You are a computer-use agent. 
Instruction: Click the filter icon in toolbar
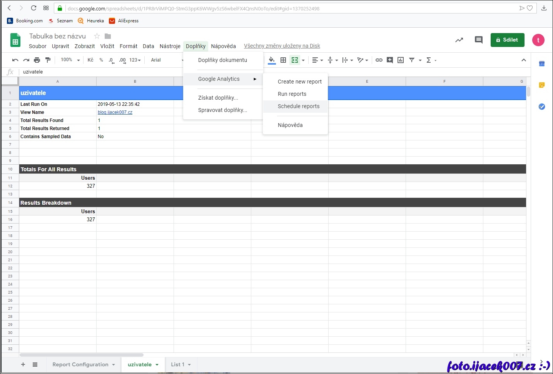412,60
